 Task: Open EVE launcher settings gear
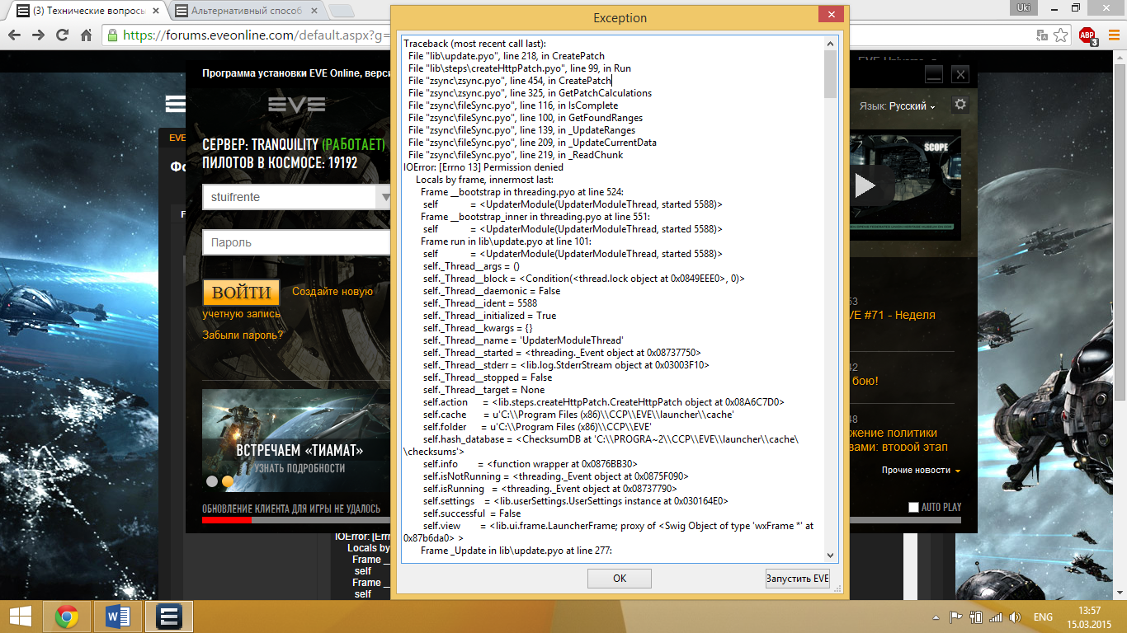click(x=960, y=105)
